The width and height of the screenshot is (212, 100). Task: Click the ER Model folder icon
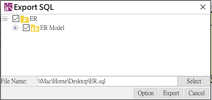[x=35, y=28]
